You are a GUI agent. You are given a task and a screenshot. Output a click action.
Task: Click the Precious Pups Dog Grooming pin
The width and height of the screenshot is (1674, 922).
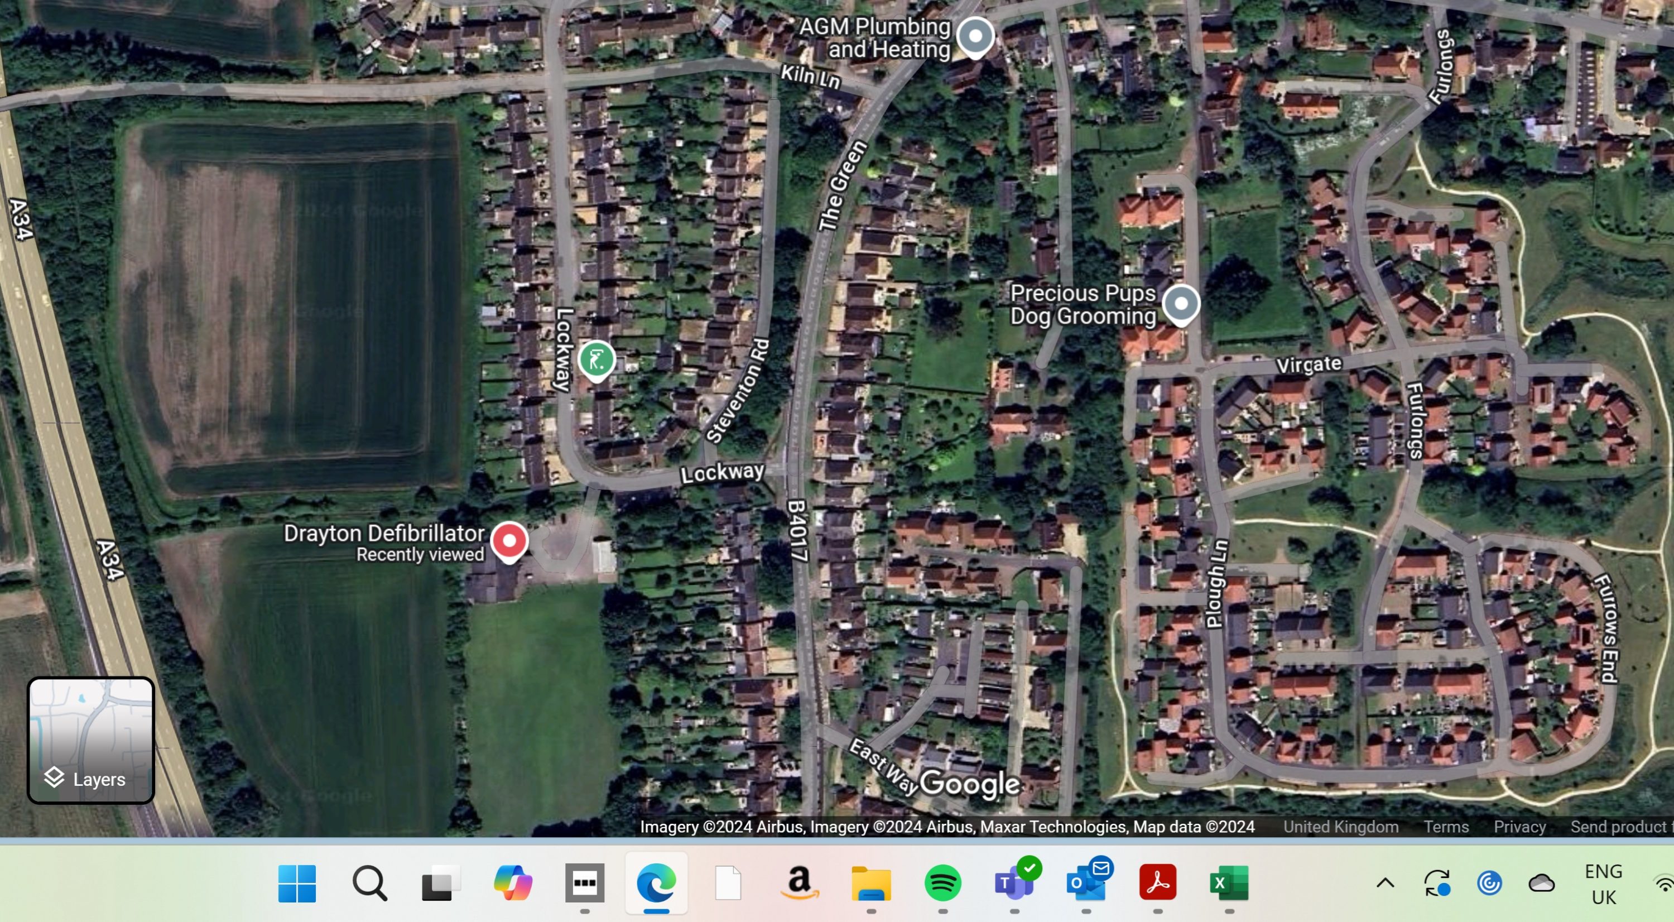1181,304
